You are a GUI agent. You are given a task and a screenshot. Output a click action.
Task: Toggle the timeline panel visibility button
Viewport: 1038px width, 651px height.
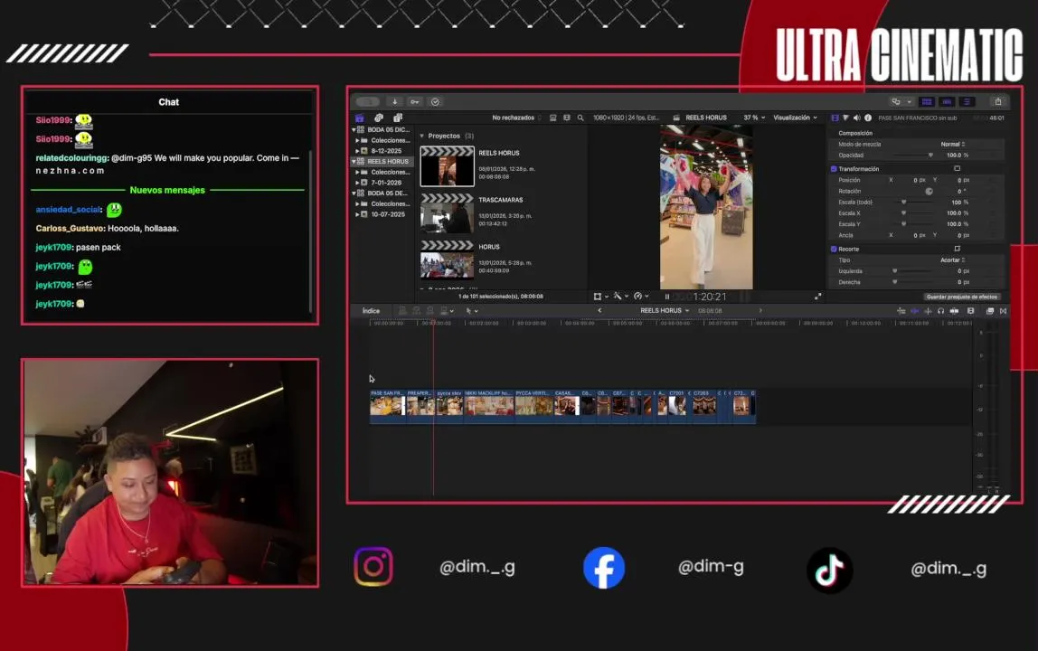pyautogui.click(x=947, y=102)
